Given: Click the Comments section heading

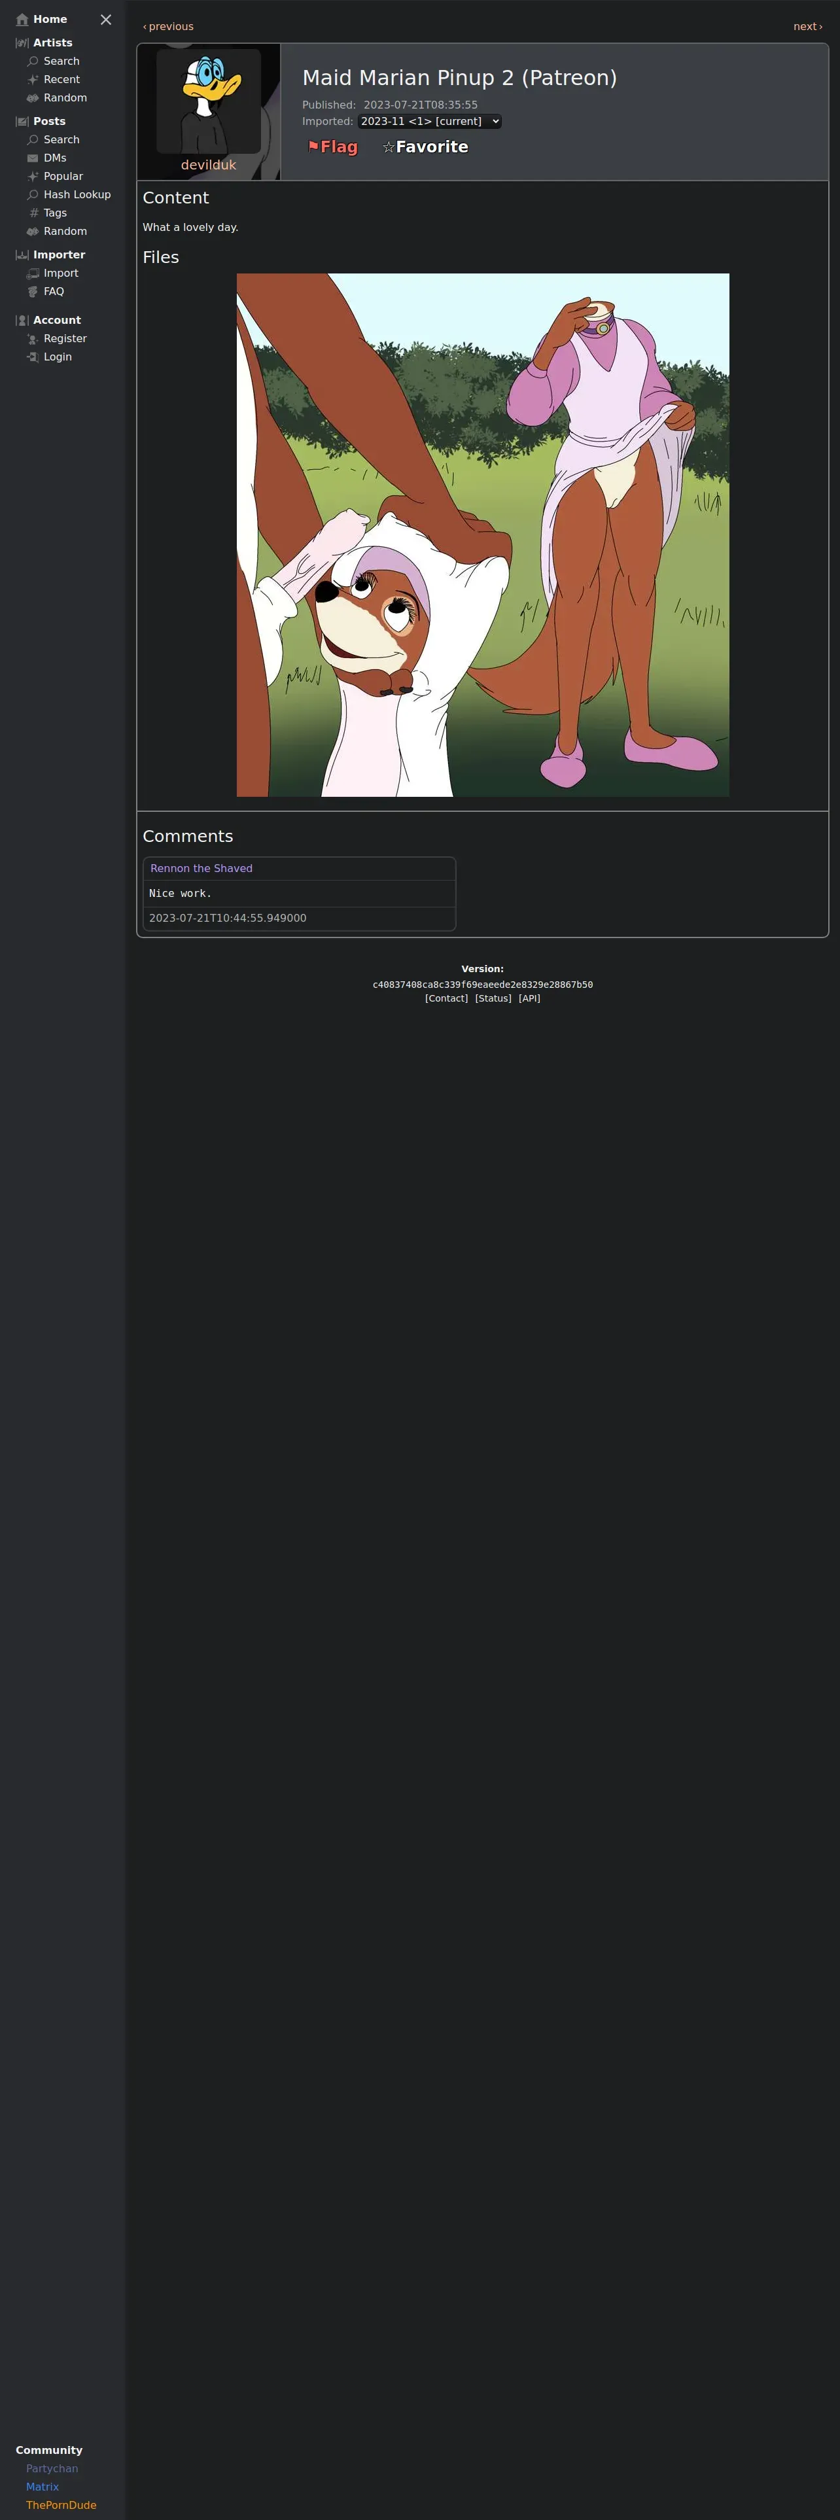Looking at the screenshot, I should coord(188,837).
